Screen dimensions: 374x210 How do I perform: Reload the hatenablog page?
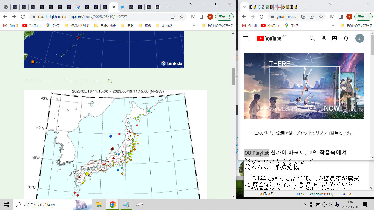(23, 17)
